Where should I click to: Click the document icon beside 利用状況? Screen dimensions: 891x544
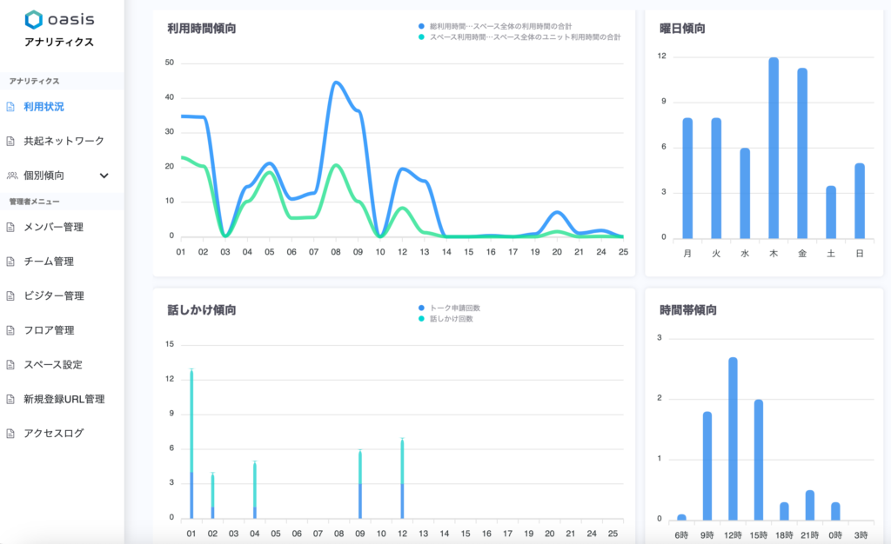click(x=11, y=107)
